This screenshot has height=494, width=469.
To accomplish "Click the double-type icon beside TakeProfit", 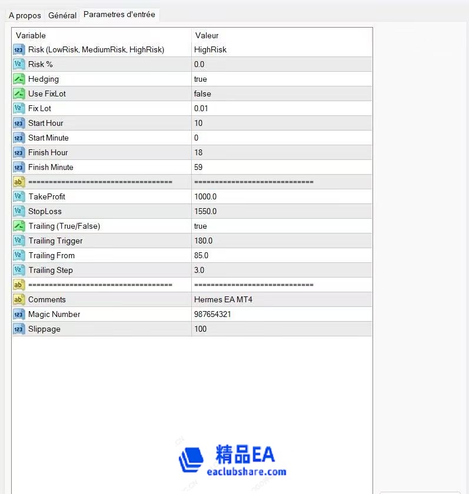I will [19, 196].
